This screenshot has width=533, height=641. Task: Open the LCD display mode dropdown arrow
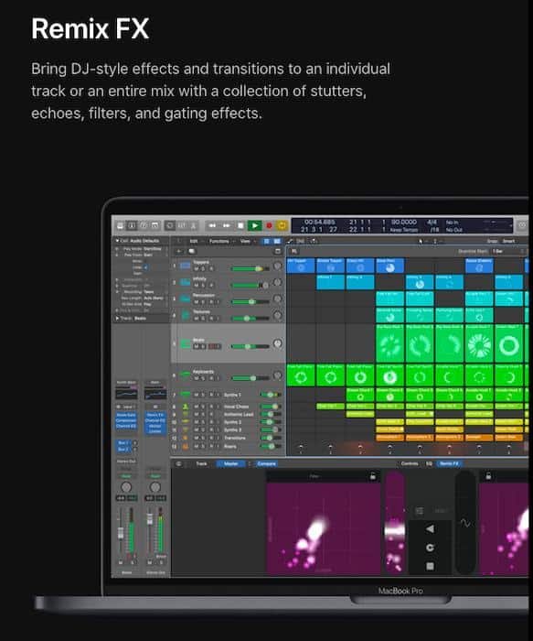tap(510, 225)
